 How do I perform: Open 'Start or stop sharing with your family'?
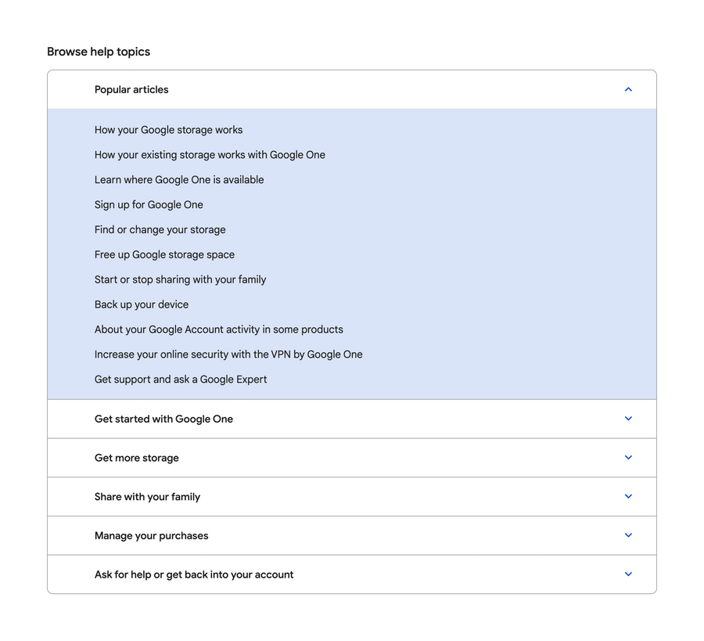coord(180,279)
